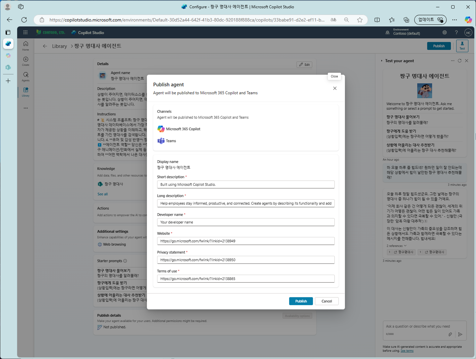This screenshot has width=476, height=359.
Task: Click the Teams channel icon
Action: coord(161,141)
